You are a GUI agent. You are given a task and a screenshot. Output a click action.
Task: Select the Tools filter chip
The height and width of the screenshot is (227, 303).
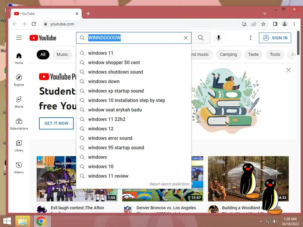point(275,54)
